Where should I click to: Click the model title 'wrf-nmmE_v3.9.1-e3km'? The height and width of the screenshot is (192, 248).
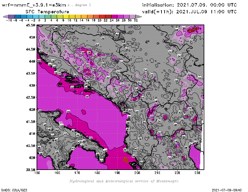coord(34,5)
